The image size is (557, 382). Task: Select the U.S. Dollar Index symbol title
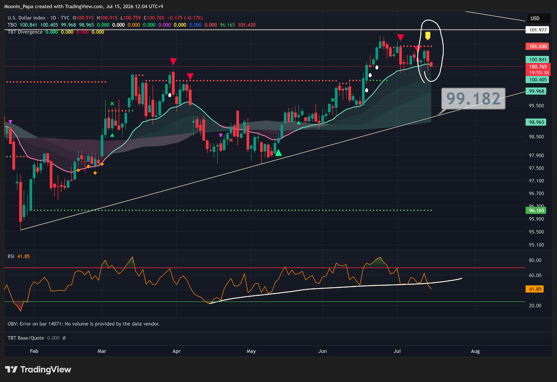(x=26, y=17)
